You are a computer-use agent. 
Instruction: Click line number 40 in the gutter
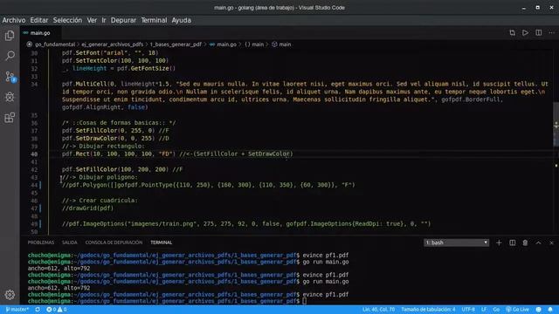coord(34,154)
